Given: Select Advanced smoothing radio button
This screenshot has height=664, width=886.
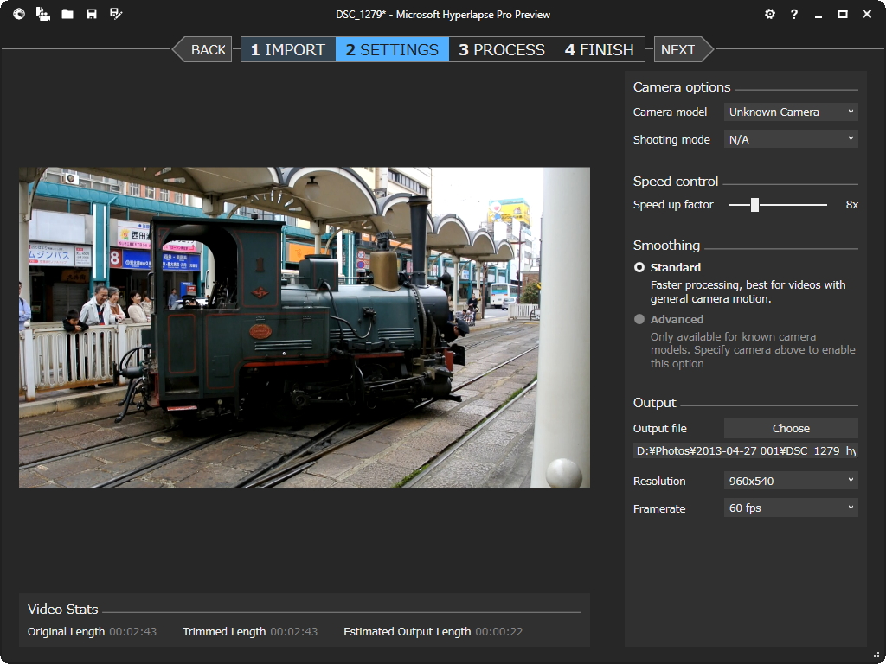Looking at the screenshot, I should pos(639,320).
